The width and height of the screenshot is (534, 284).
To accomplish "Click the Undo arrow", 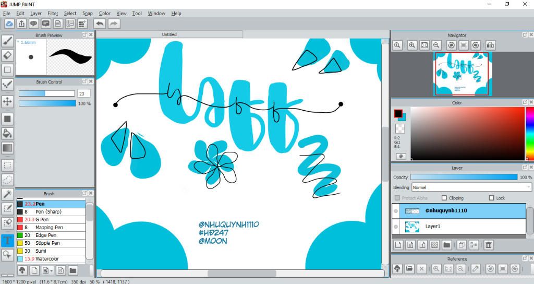I will 100,23.
